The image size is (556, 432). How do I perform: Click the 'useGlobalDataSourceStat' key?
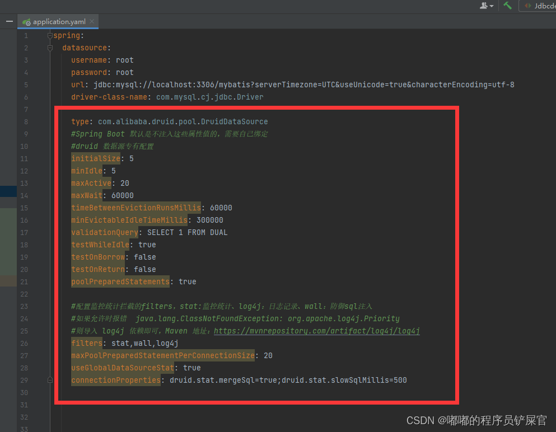[123, 368]
